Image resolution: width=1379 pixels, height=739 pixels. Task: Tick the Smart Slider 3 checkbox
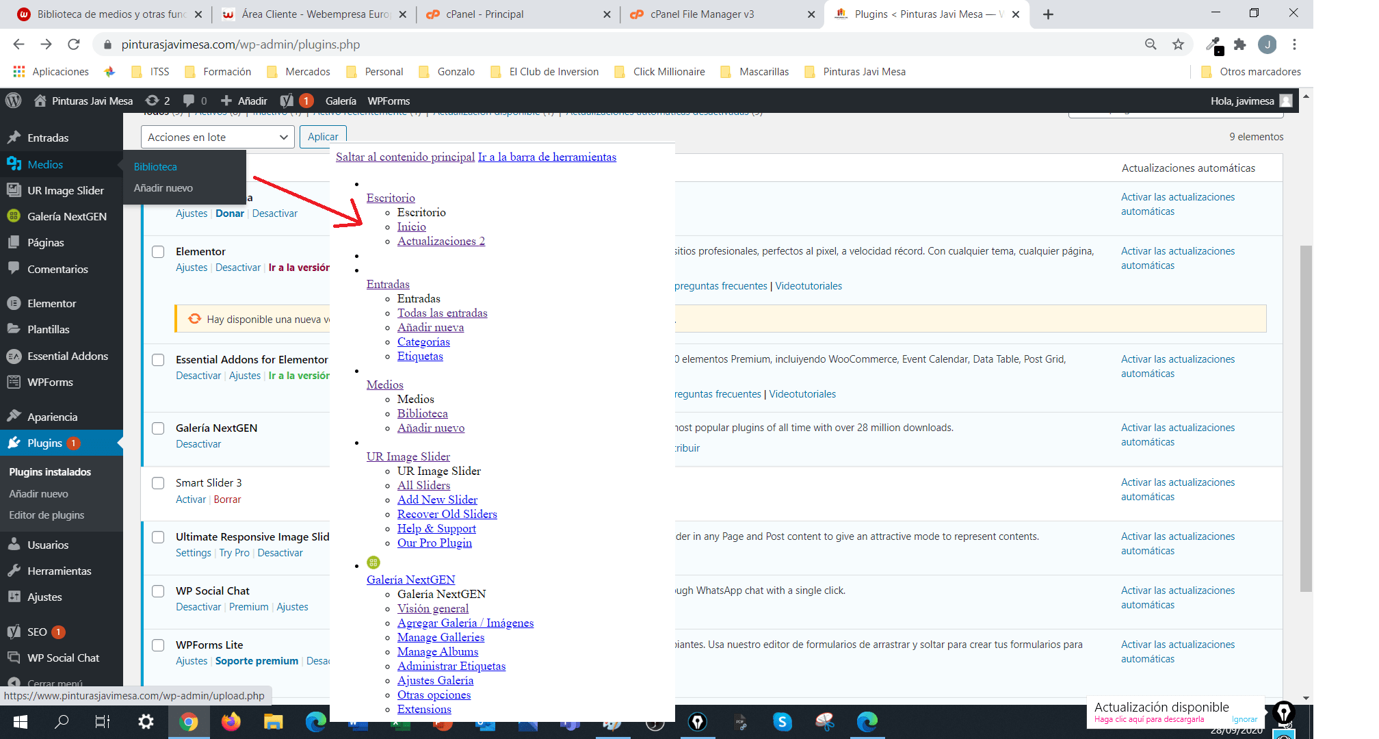click(x=158, y=483)
